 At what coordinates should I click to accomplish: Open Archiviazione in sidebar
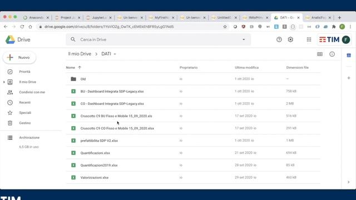pos(29,138)
